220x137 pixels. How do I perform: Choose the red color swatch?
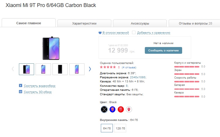click(x=121, y=110)
